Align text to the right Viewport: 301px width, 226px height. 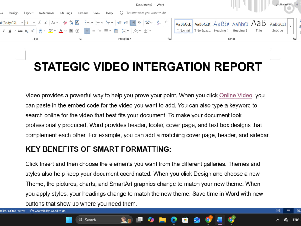pos(100,31)
